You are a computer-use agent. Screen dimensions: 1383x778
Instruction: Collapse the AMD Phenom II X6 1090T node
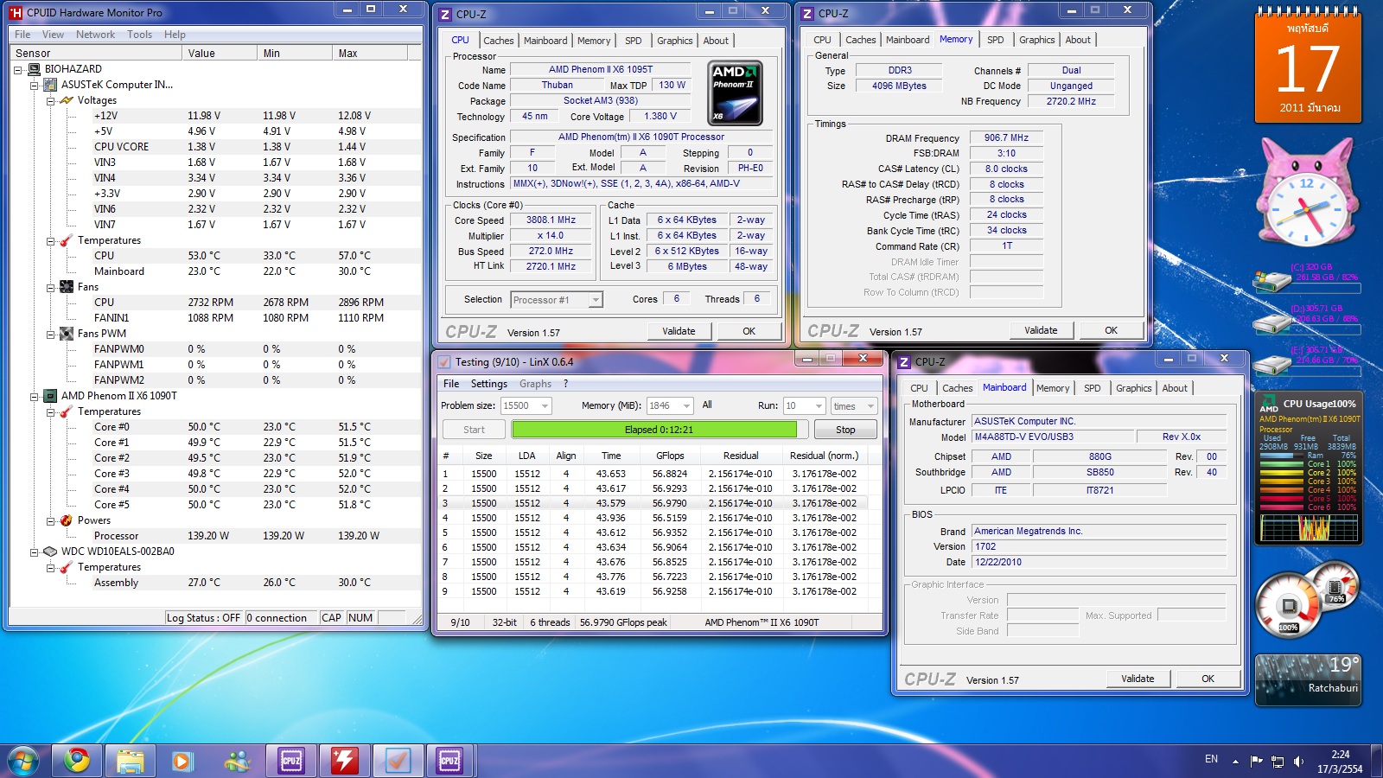pos(35,397)
